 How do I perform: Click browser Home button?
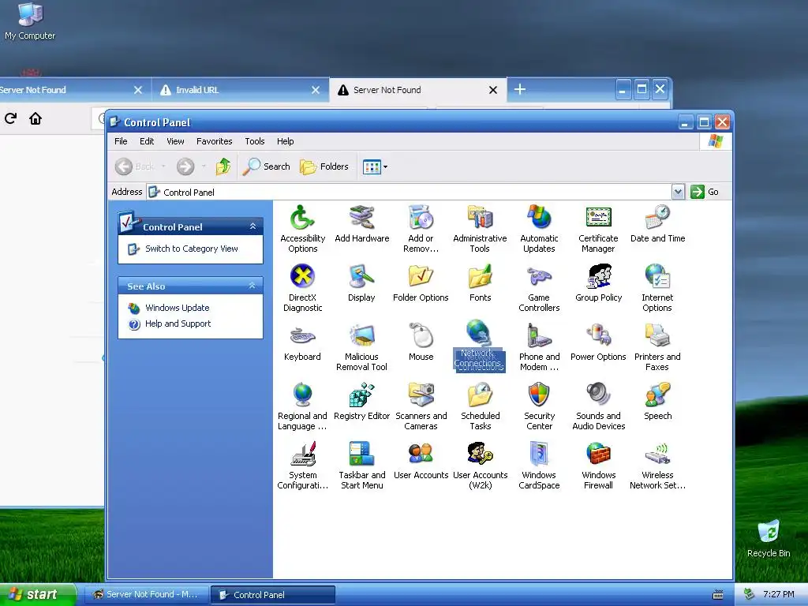35,118
